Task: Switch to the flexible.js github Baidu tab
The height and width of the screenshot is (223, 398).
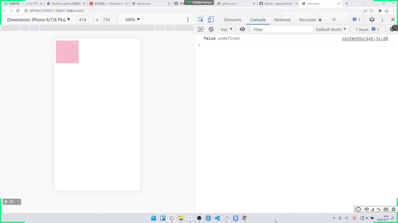Action: tap(66, 4)
